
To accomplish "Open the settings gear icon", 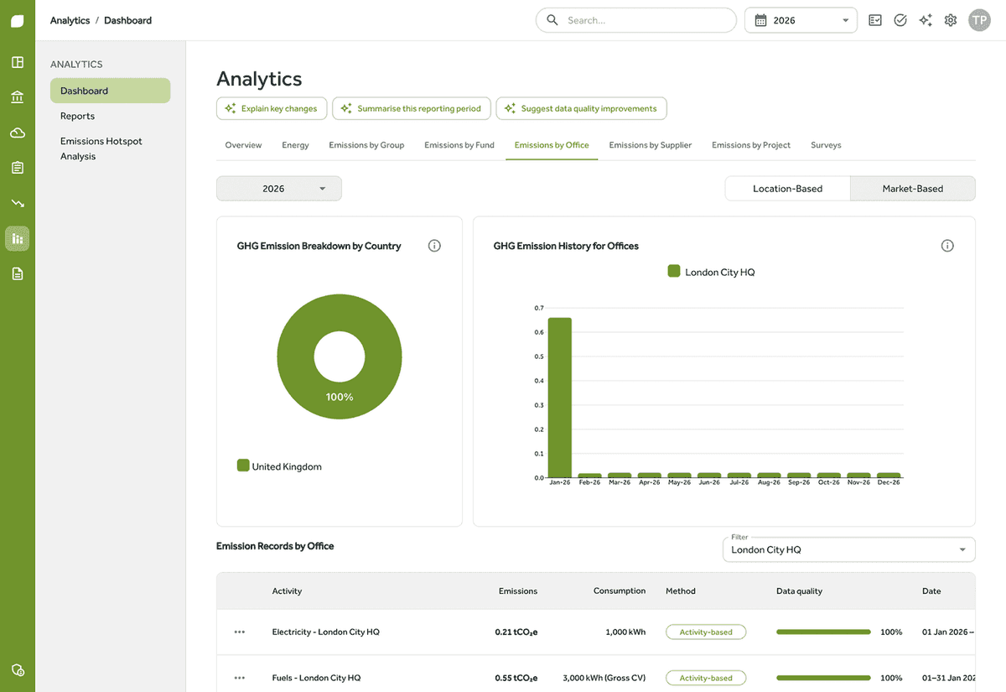I will coord(951,20).
